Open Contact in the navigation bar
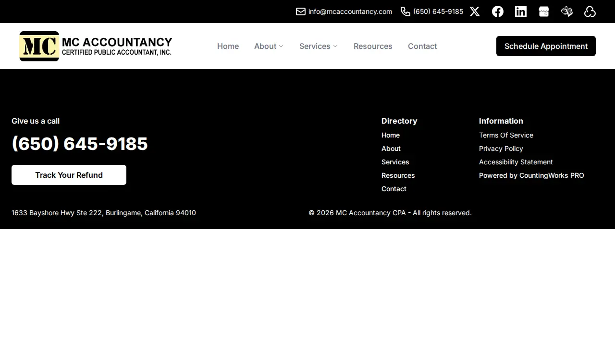The height and width of the screenshot is (345, 615). click(x=422, y=46)
